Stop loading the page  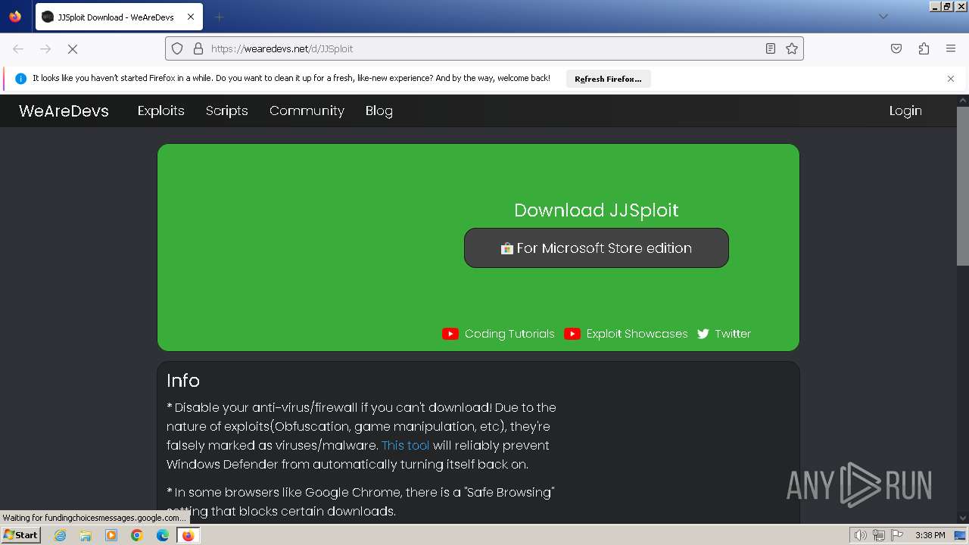click(x=73, y=48)
